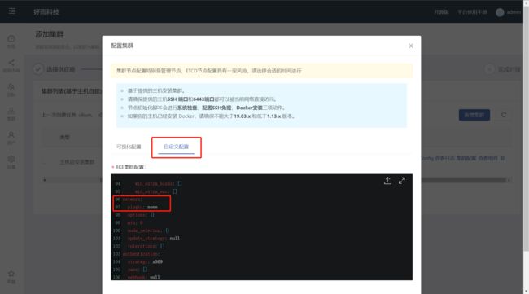This screenshot has height=294, width=529.
Task: Click the 查看组件 link in cluster row
Action: (487, 158)
